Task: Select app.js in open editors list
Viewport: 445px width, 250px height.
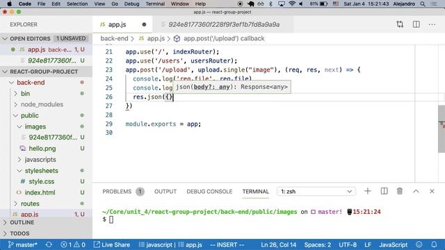Action: pos(46,49)
